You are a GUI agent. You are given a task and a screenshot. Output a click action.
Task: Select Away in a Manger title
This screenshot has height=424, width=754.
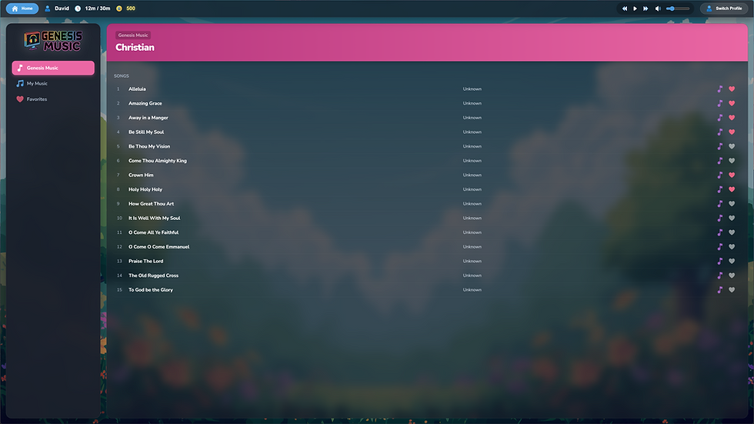point(148,118)
